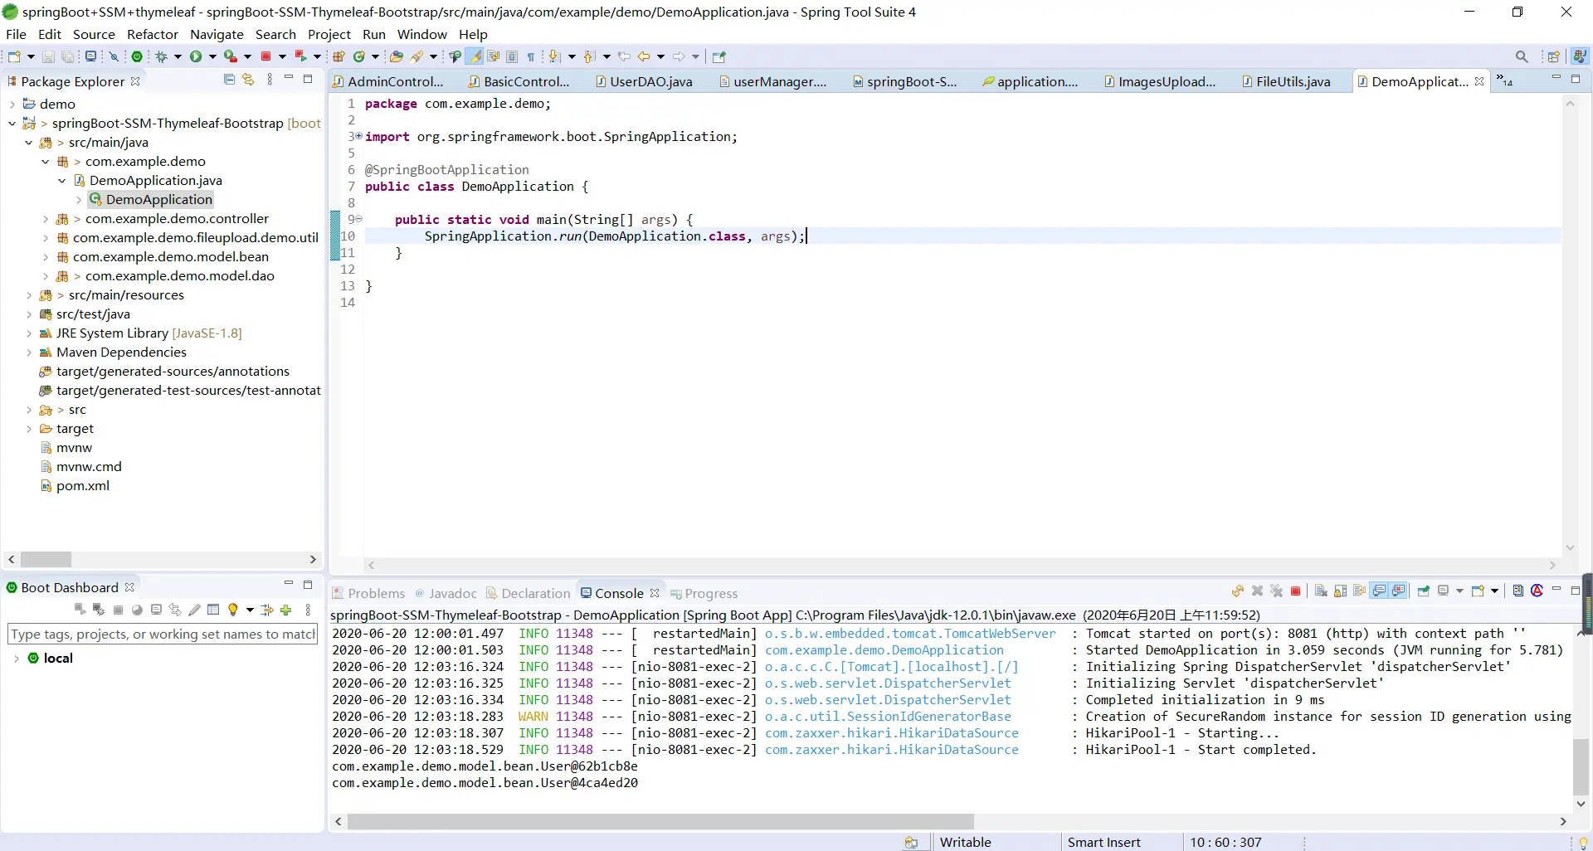Open the Boot Dashboard toolbar icon

[x=137, y=56]
